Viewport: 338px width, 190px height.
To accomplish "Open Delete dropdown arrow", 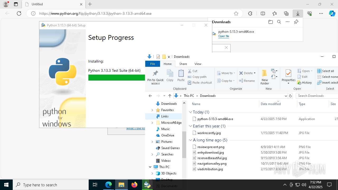I will (255, 73).
